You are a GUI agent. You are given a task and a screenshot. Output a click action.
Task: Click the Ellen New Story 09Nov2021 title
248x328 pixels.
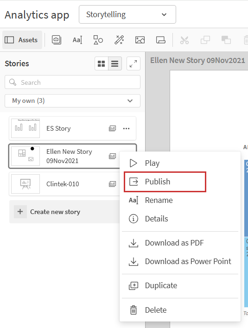197,60
